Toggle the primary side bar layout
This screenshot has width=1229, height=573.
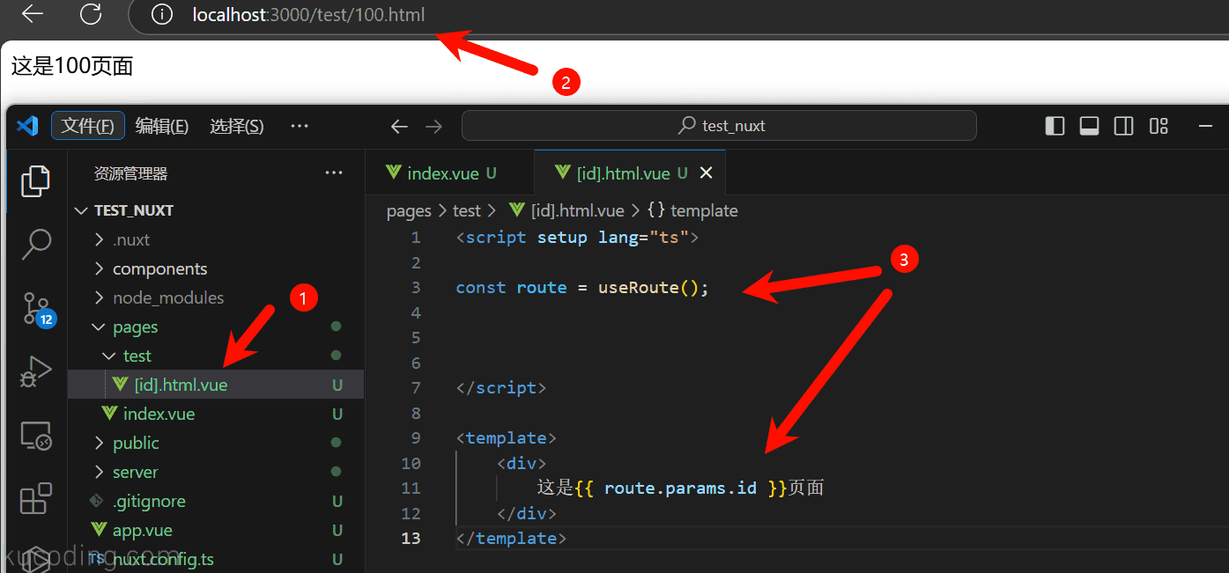[x=1055, y=126]
